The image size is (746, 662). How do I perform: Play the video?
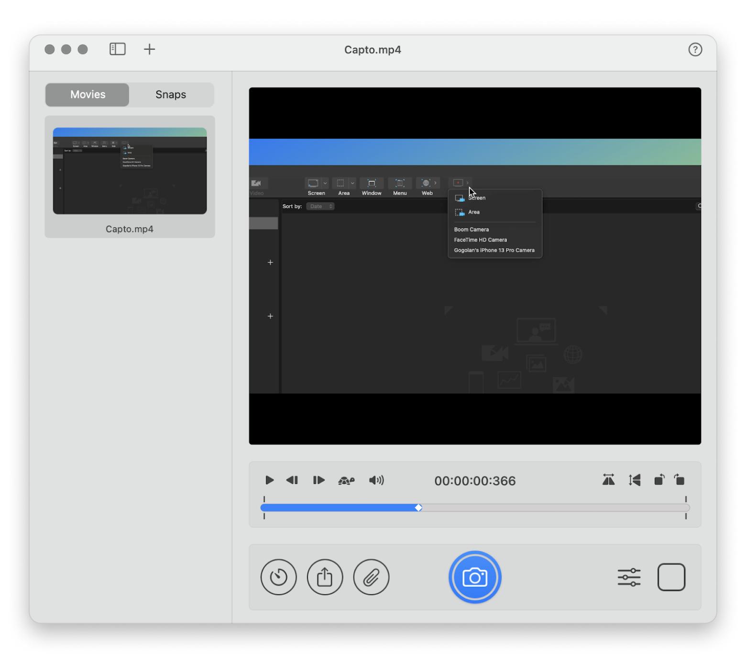pos(269,480)
